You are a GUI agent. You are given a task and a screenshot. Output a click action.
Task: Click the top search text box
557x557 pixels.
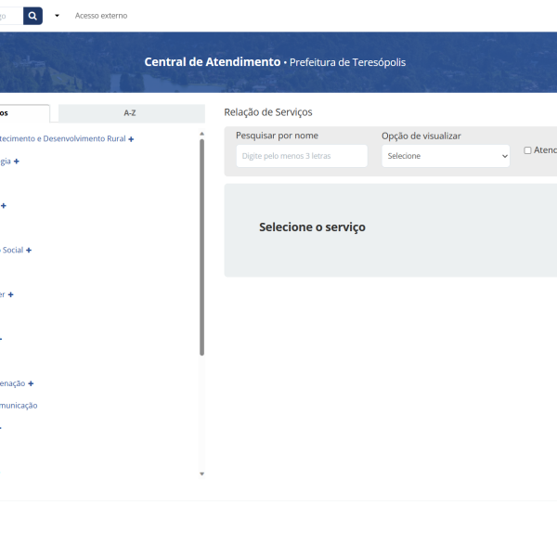point(11,16)
